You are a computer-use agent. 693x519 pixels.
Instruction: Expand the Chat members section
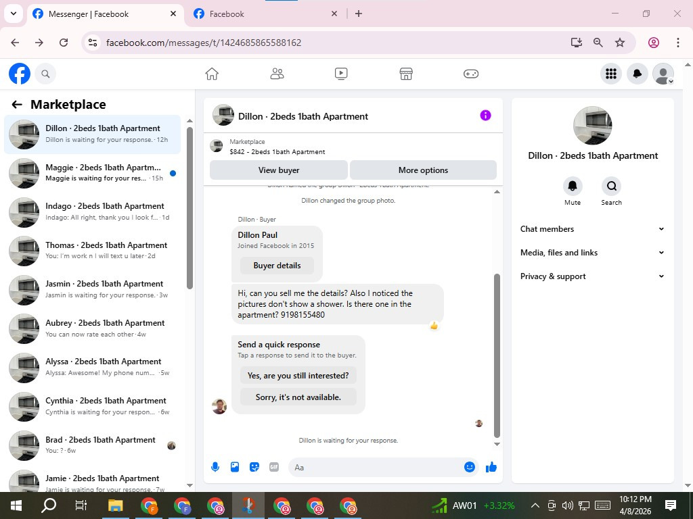point(593,229)
